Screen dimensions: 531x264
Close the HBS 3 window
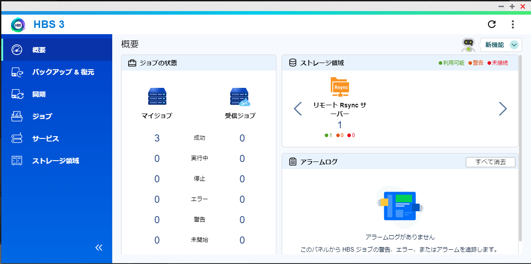click(523, 7)
